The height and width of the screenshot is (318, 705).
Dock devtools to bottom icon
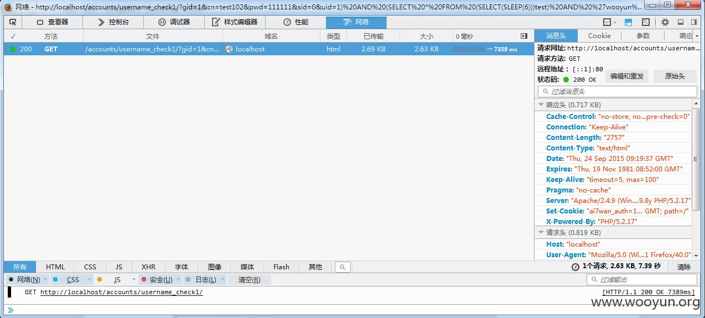coord(680,22)
